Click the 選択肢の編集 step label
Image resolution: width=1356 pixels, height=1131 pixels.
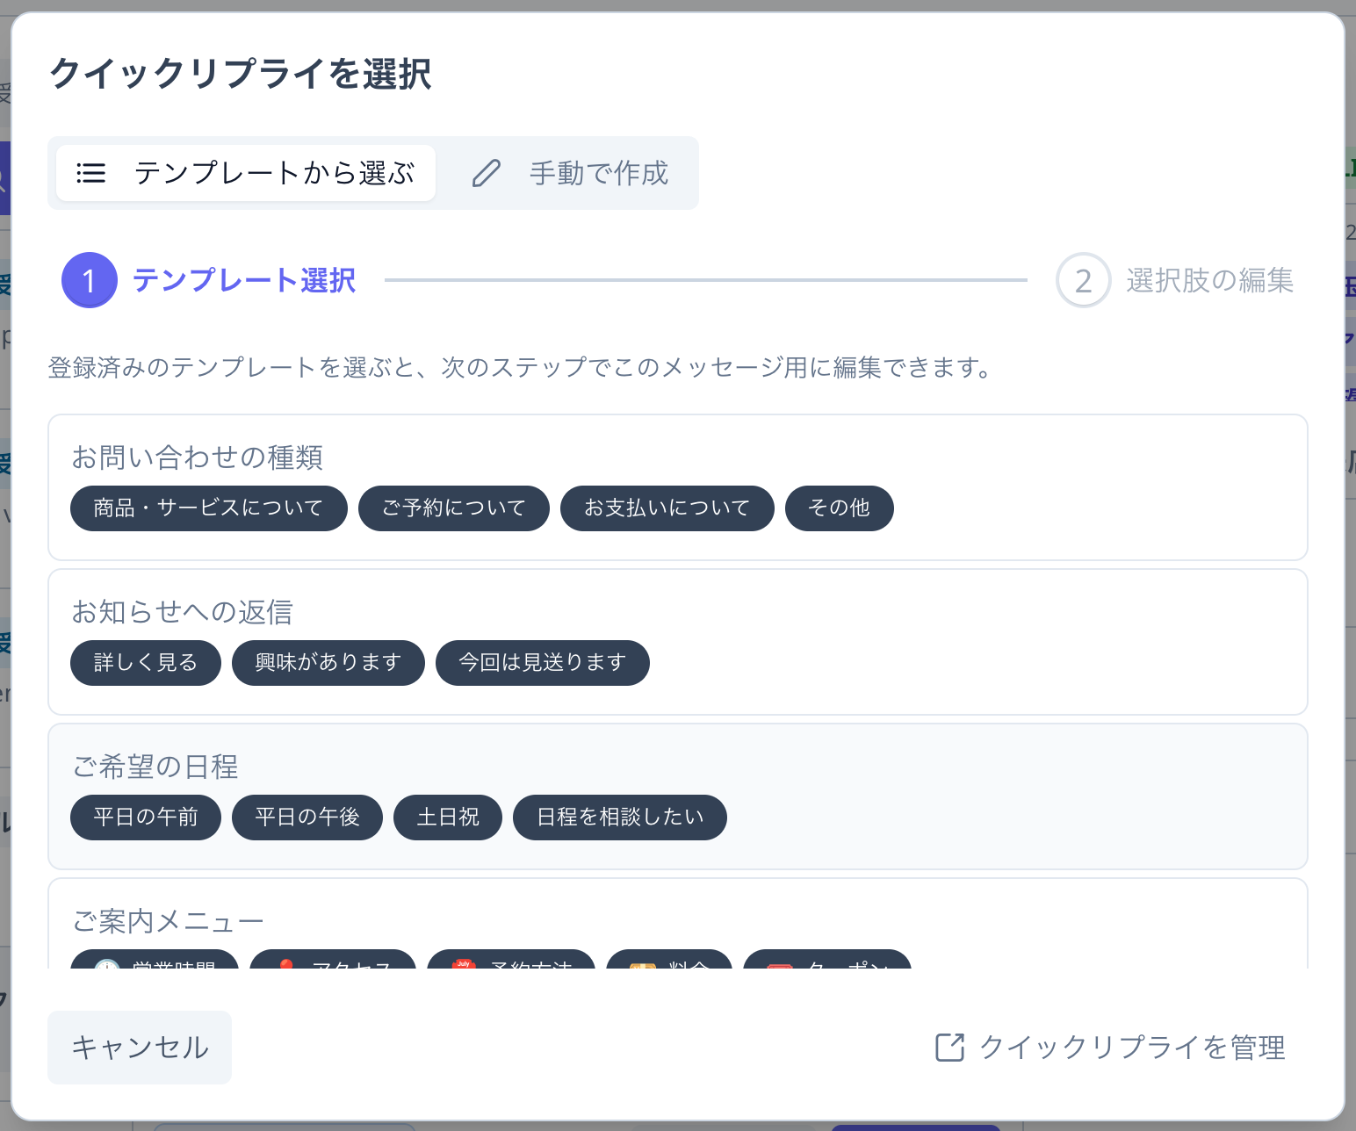1210,280
